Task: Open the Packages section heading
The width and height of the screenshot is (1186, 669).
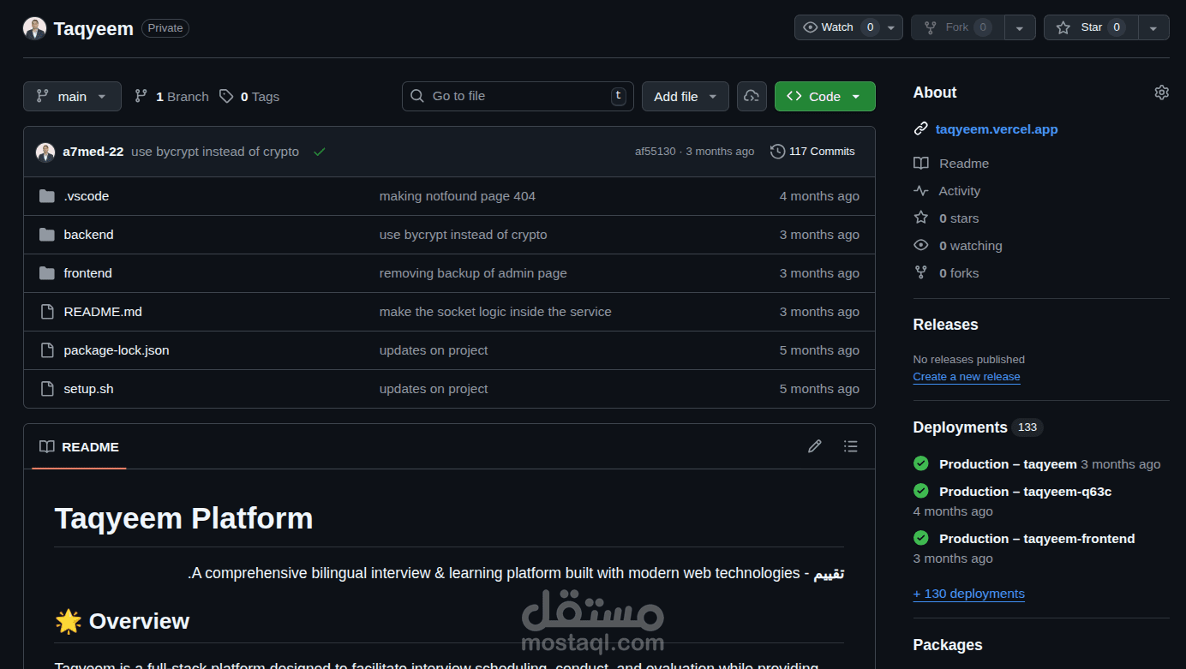Action: tap(948, 645)
